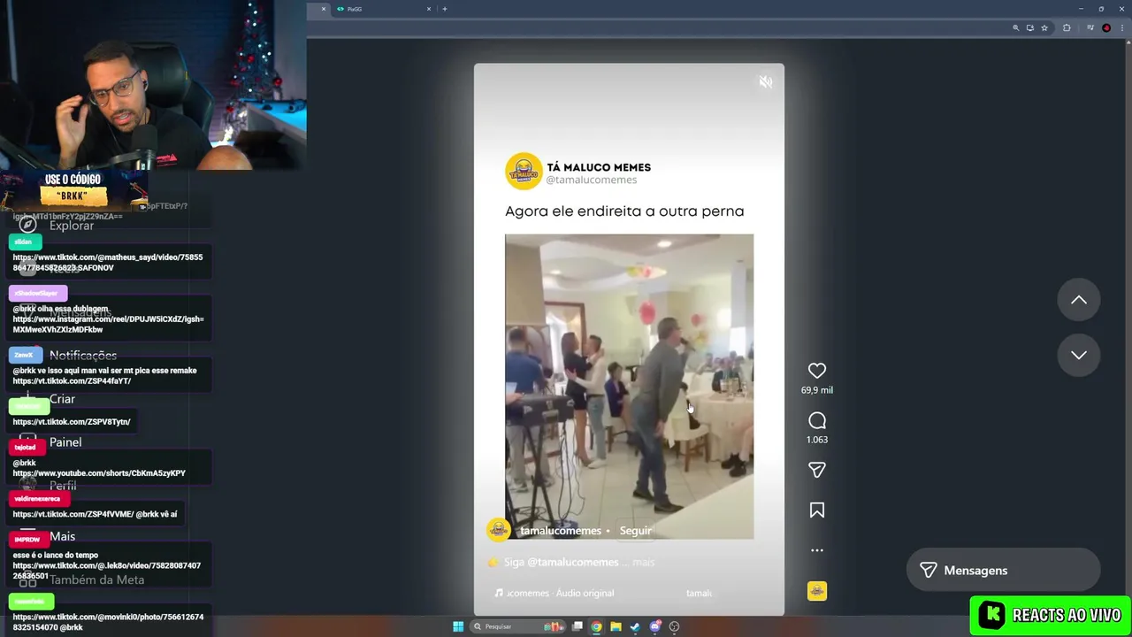
Task: Go to next reel with down chevron
Action: coord(1079,355)
